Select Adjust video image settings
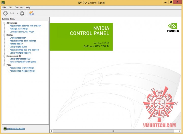 (22, 71)
